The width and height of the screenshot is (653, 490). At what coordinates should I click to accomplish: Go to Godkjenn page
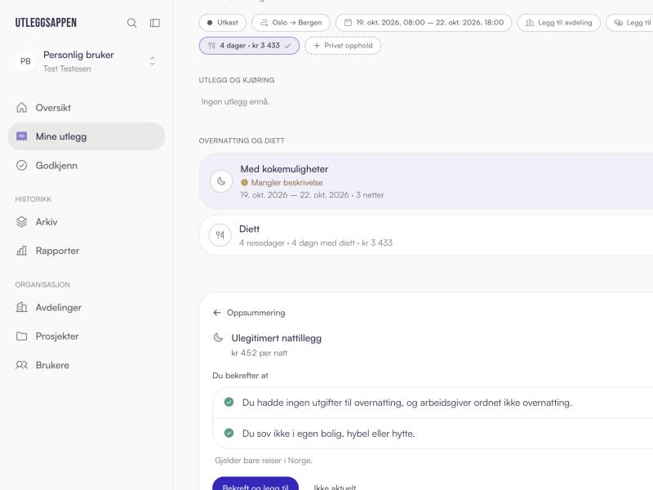[87, 166]
